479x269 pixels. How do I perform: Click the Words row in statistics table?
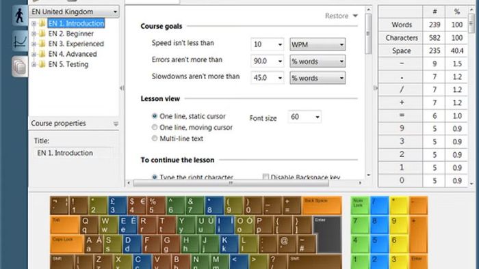[423, 25]
